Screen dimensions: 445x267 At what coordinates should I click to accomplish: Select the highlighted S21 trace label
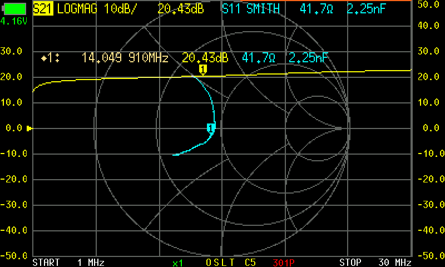pos(43,9)
